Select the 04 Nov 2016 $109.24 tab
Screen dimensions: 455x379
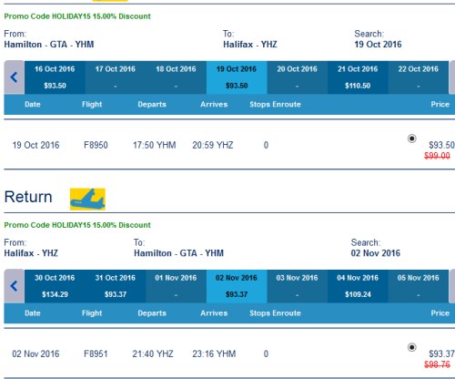[358, 286]
